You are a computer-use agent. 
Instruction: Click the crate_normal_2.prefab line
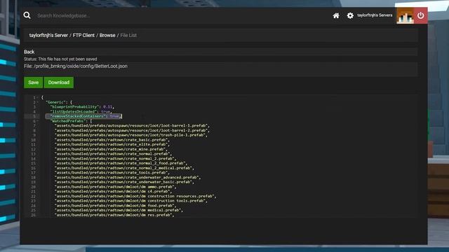[115, 159]
